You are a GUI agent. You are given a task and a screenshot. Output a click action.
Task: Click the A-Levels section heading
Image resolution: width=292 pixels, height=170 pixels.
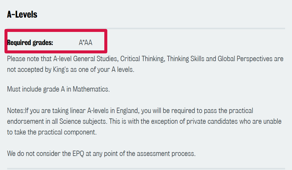[22, 15]
